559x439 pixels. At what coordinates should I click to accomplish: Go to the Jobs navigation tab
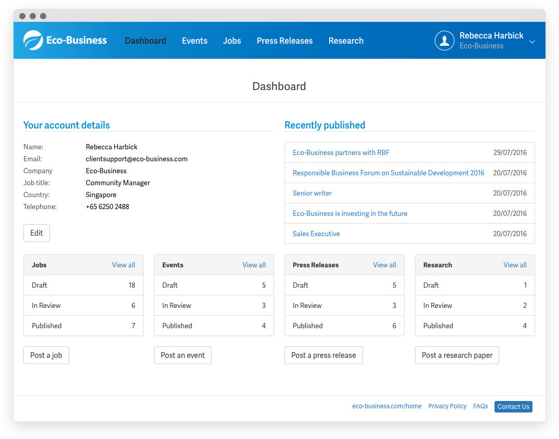(x=232, y=41)
